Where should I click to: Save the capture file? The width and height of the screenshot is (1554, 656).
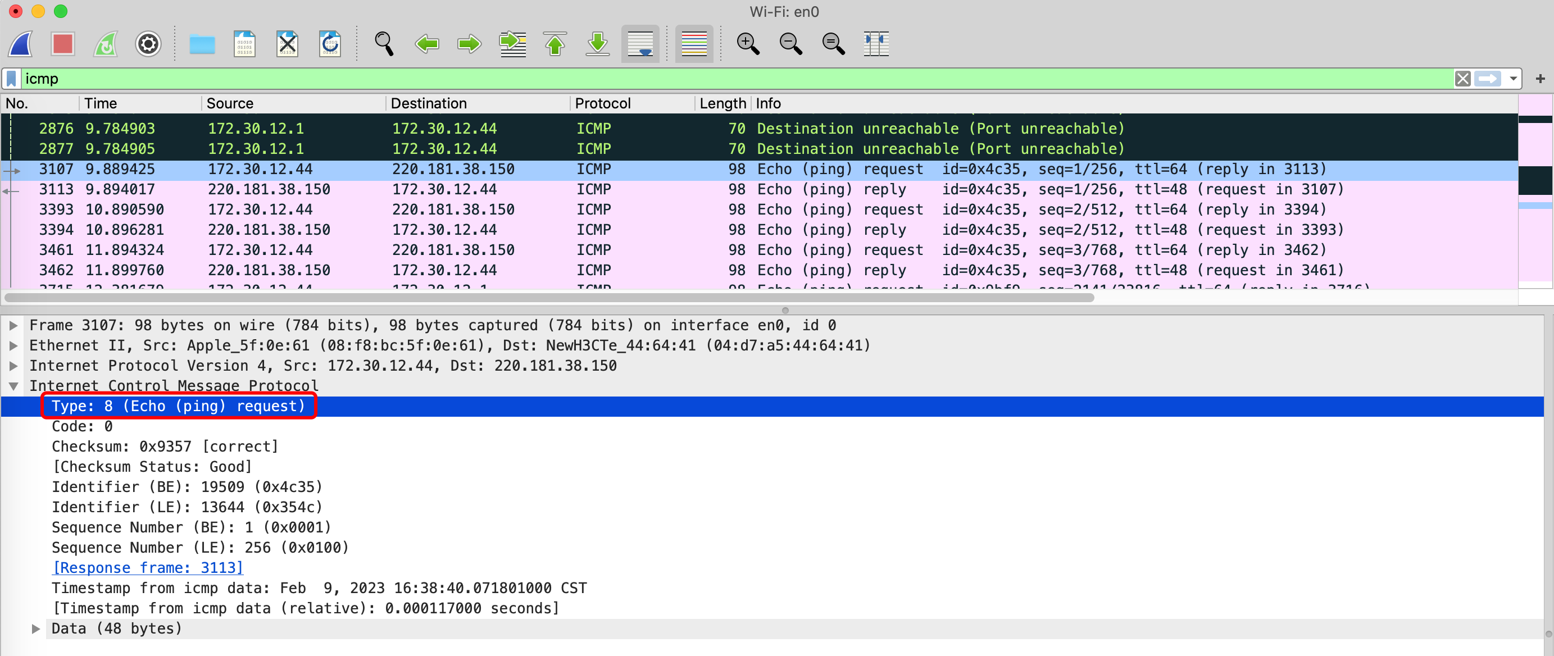point(244,44)
